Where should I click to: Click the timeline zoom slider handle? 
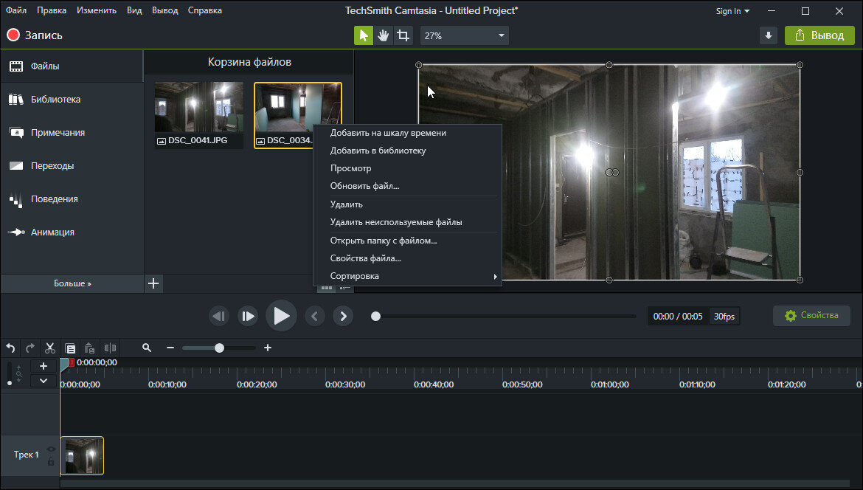coord(219,348)
